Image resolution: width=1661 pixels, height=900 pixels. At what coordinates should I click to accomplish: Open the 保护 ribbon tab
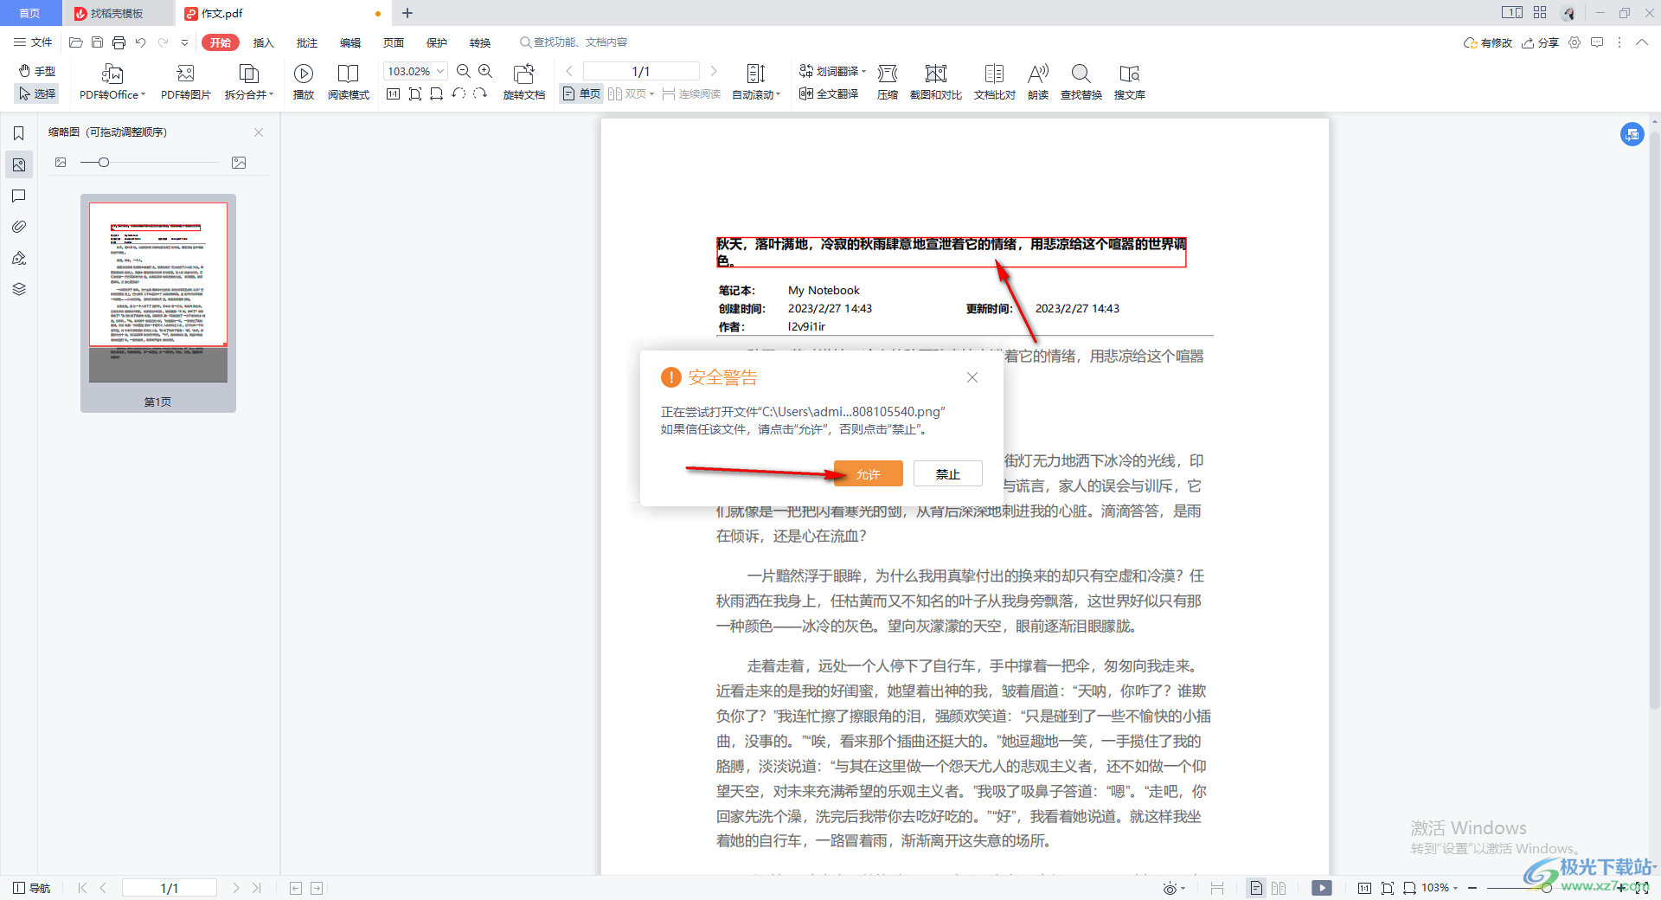click(x=436, y=42)
